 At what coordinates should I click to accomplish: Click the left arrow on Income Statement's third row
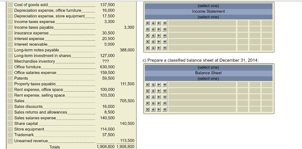click(159, 35)
